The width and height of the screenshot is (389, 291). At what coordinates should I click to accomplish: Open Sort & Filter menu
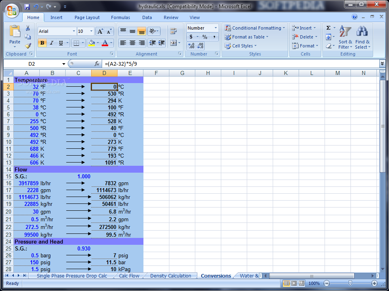(x=345, y=37)
